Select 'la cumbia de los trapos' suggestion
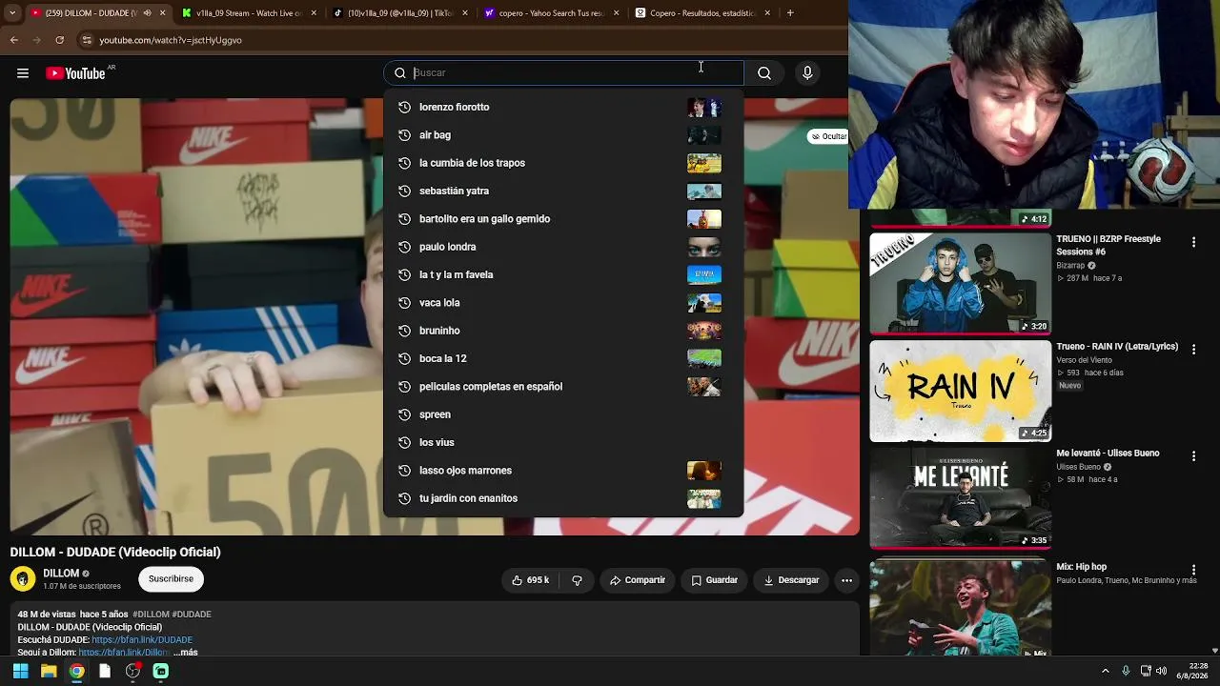 click(562, 163)
